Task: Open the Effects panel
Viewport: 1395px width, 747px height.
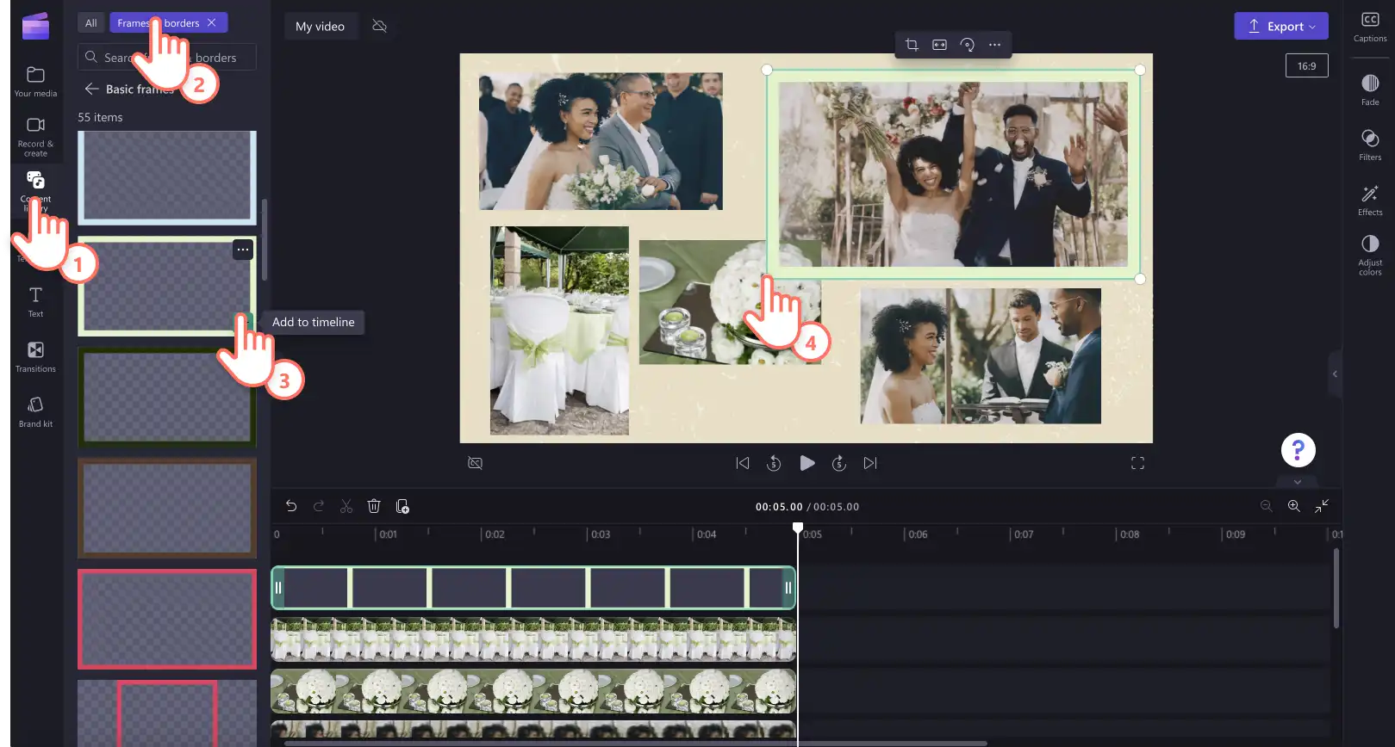Action: 1370,200
